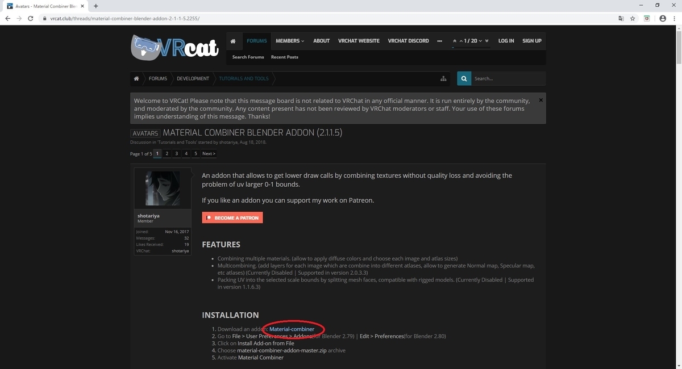The height and width of the screenshot is (369, 682).
Task: Click the red extension icon in Chrome toolbar
Action: pyautogui.click(x=647, y=18)
